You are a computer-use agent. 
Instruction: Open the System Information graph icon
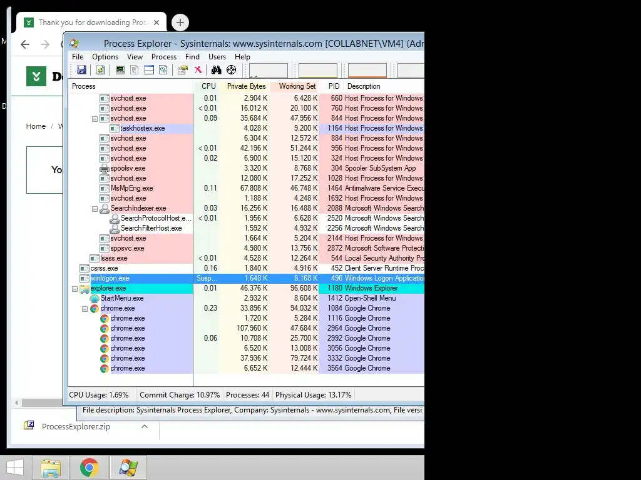120,70
